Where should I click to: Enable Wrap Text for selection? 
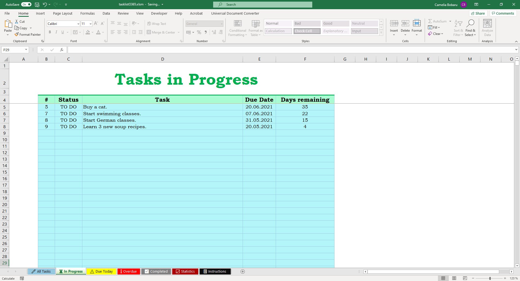[157, 24]
